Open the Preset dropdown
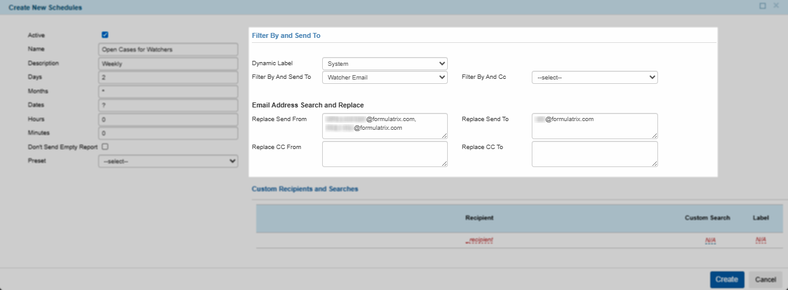The height and width of the screenshot is (290, 788). coord(168,161)
